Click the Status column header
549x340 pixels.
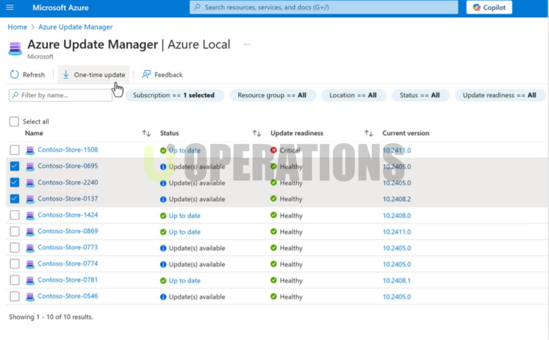[169, 133]
